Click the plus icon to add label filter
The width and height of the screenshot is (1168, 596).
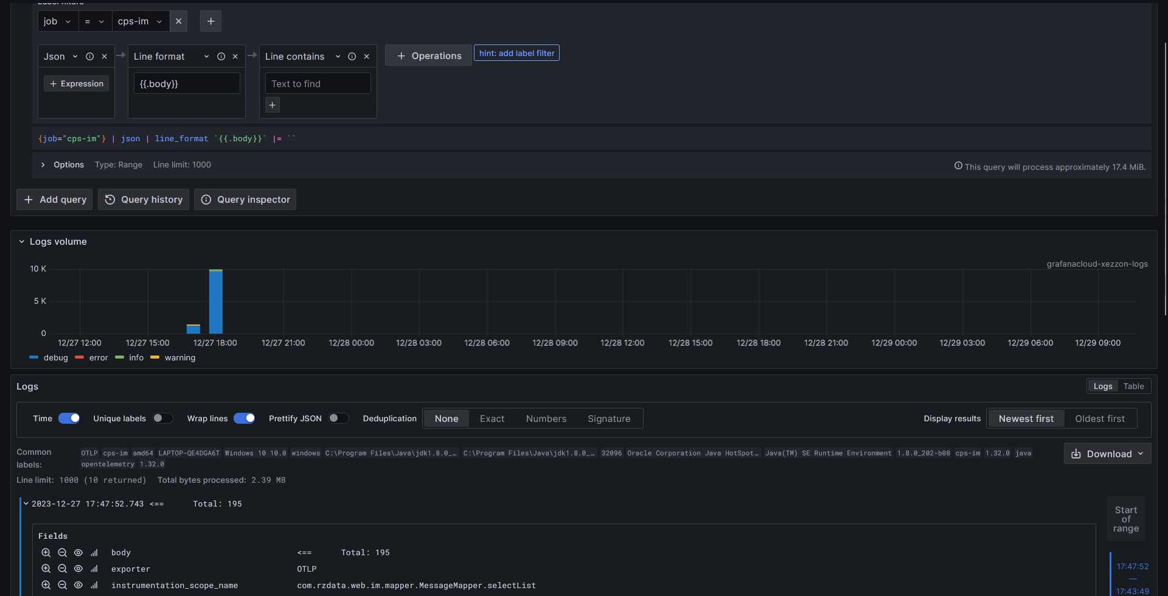click(x=210, y=21)
